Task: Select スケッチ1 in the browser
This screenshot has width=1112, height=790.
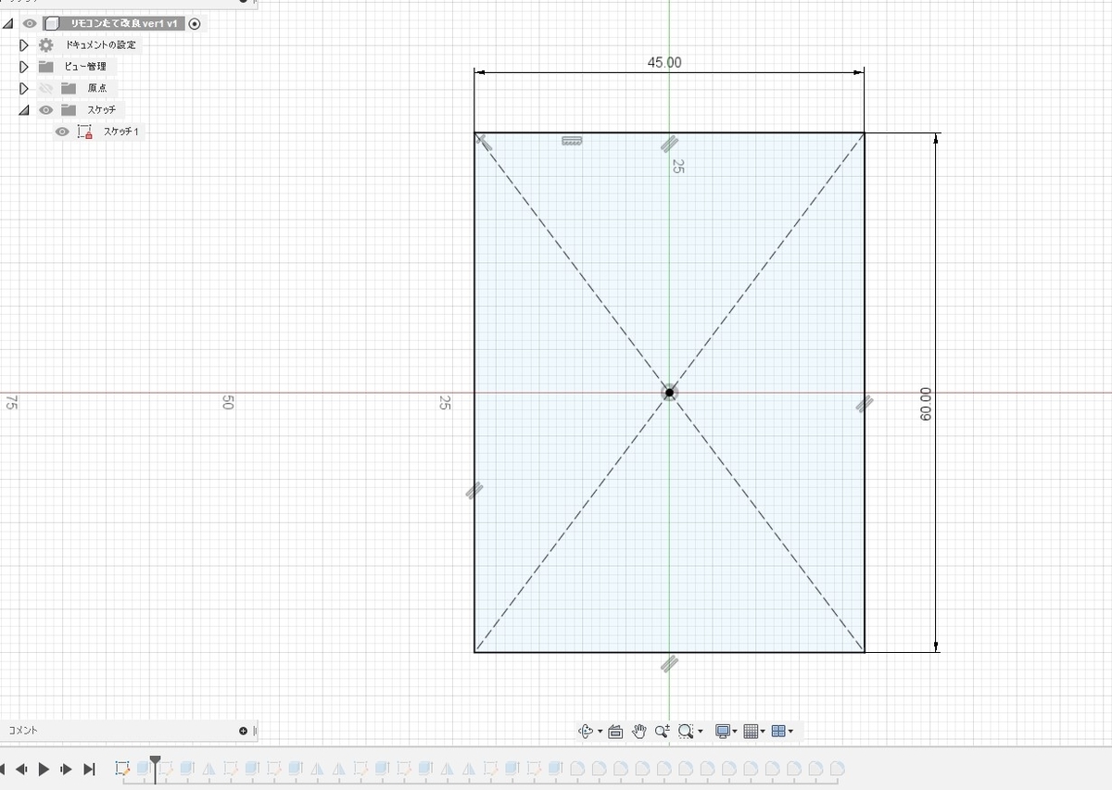Action: click(120, 132)
